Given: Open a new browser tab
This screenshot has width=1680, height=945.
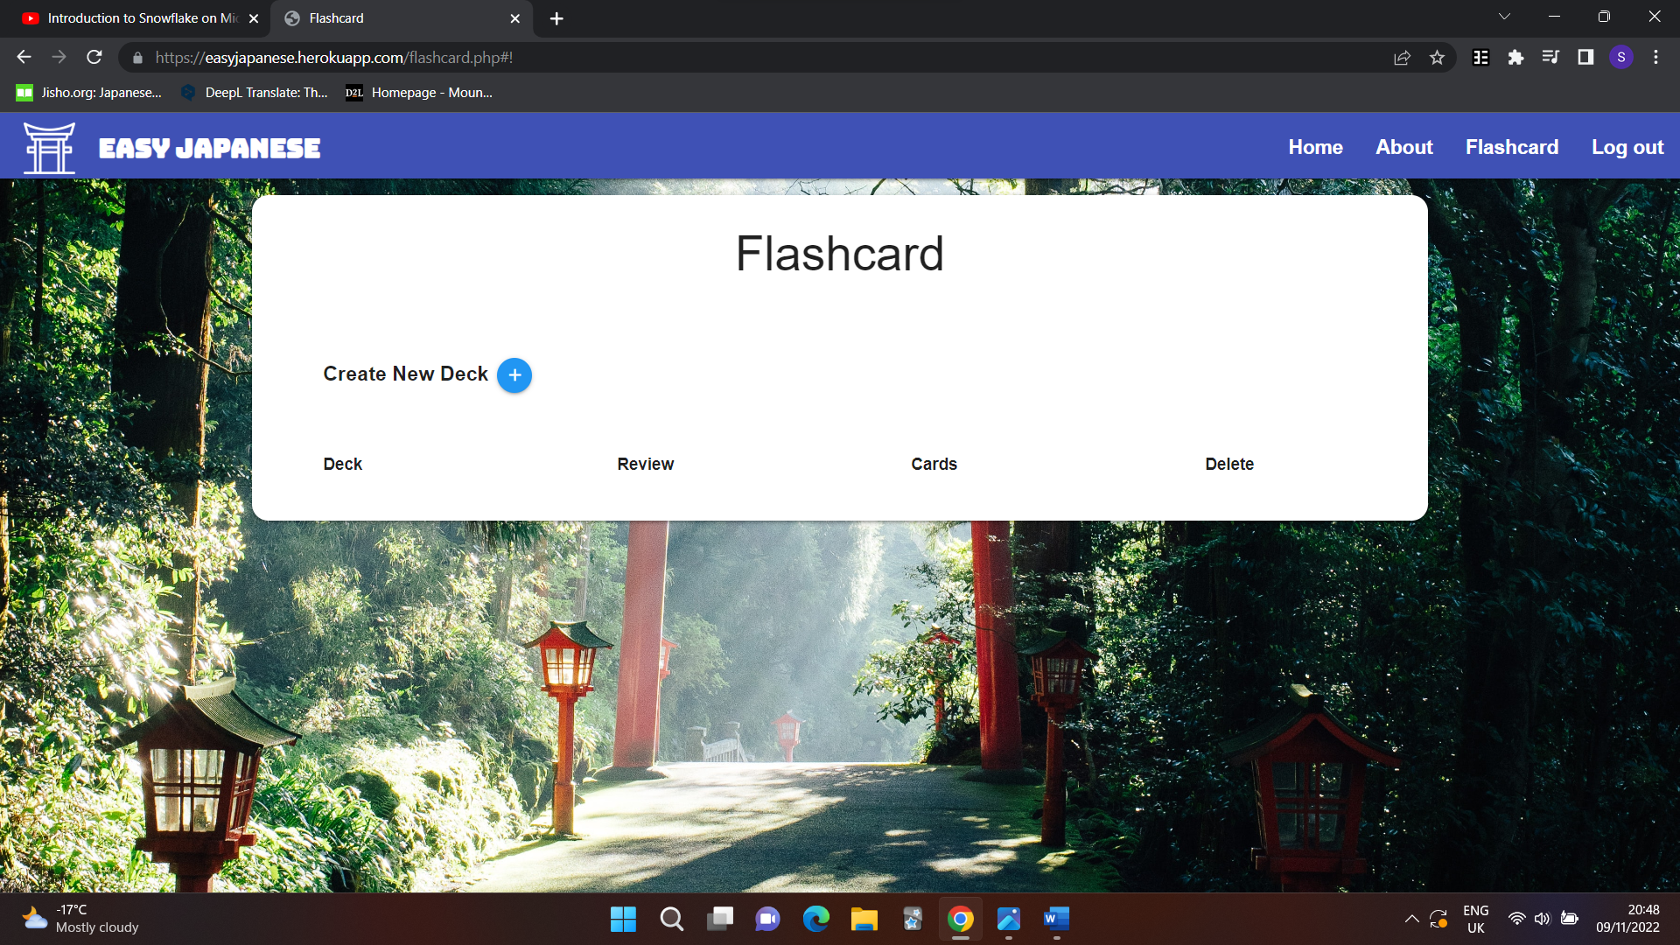Looking at the screenshot, I should click(556, 18).
